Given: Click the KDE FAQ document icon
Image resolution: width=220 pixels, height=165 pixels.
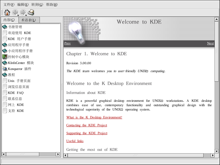Looking at the screenshot, I should (5, 93).
